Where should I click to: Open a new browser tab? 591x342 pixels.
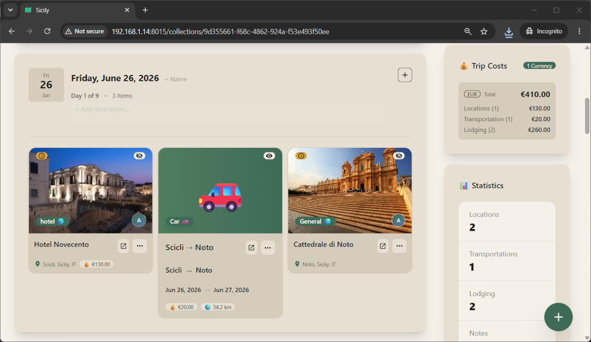click(145, 10)
